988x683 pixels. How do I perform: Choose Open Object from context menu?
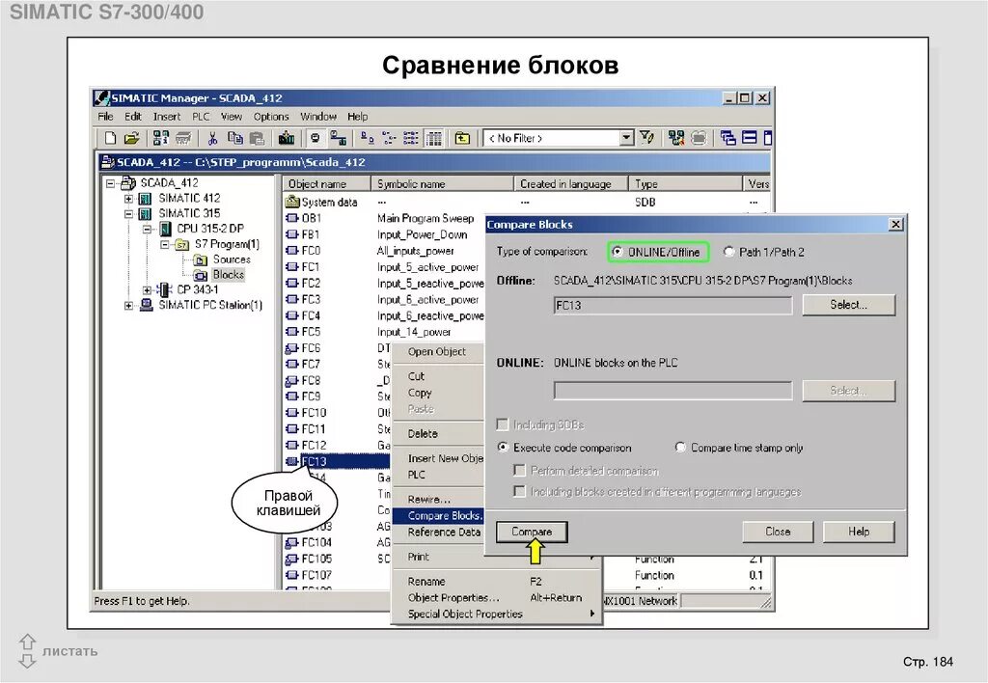[437, 351]
